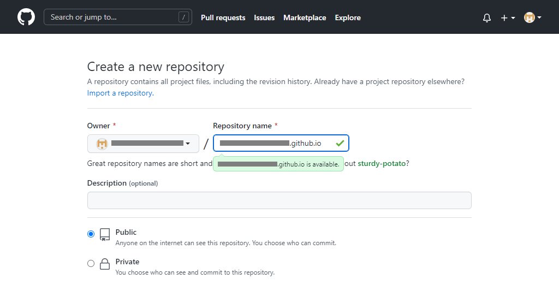Viewport: 559px width, 285px height.
Task: Expand the plus create-new menu
Action: (x=508, y=17)
